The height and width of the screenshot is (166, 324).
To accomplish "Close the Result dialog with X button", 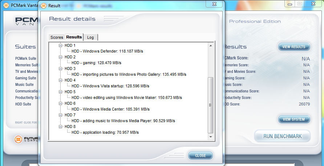I will [214, 4].
